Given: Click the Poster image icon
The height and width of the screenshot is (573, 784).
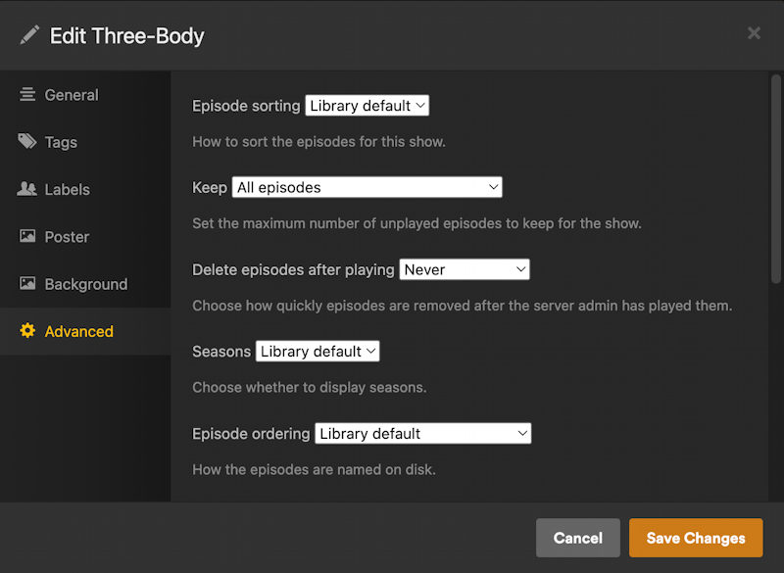Looking at the screenshot, I should [x=27, y=236].
